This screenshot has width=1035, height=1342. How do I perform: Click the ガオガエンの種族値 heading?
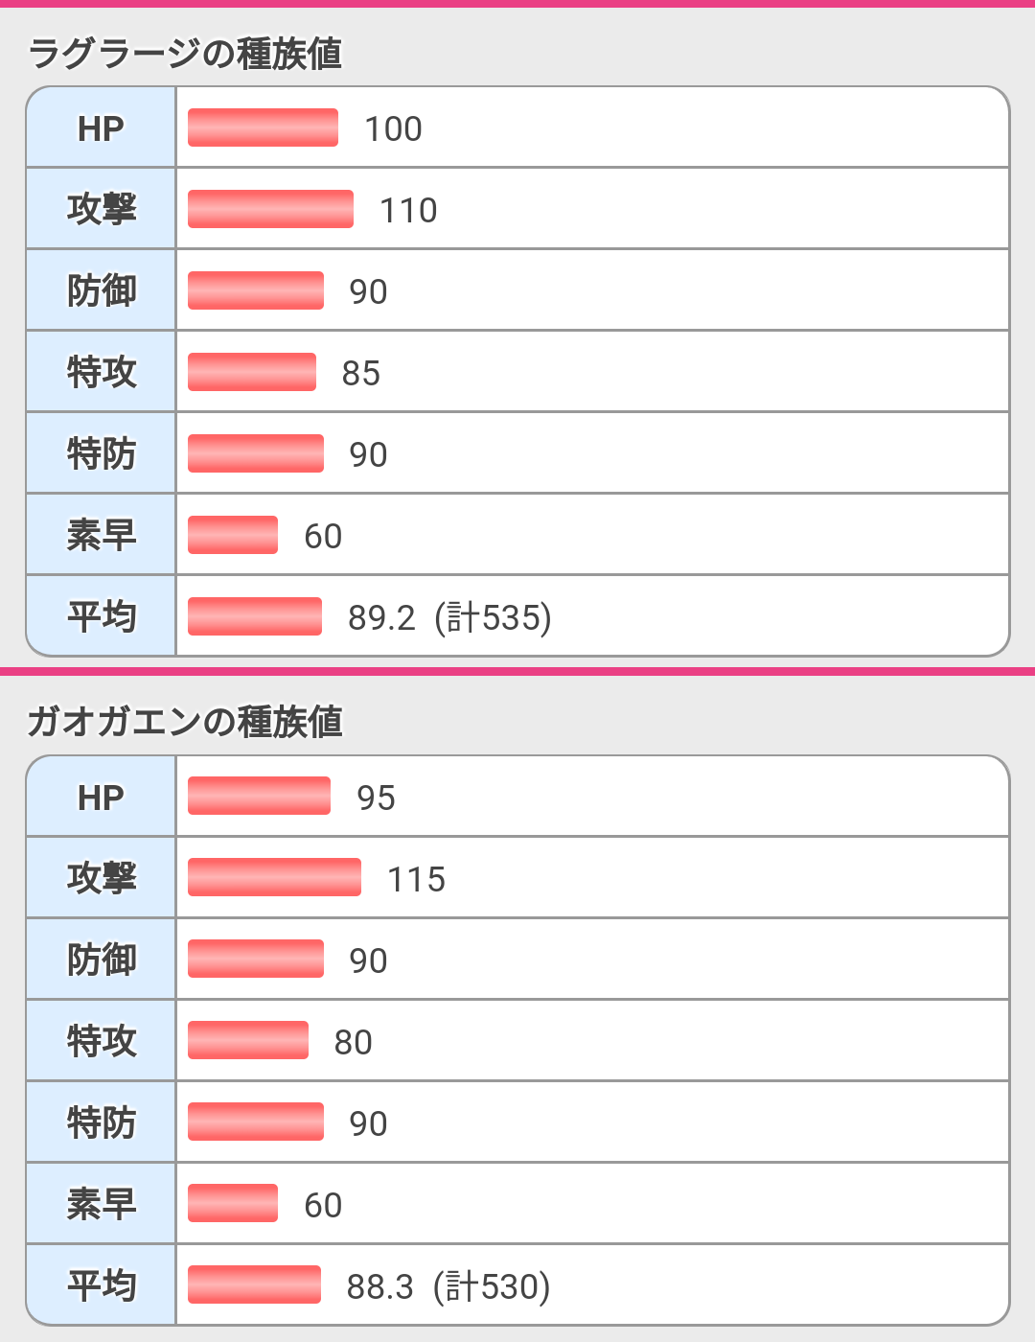pyautogui.click(x=185, y=722)
